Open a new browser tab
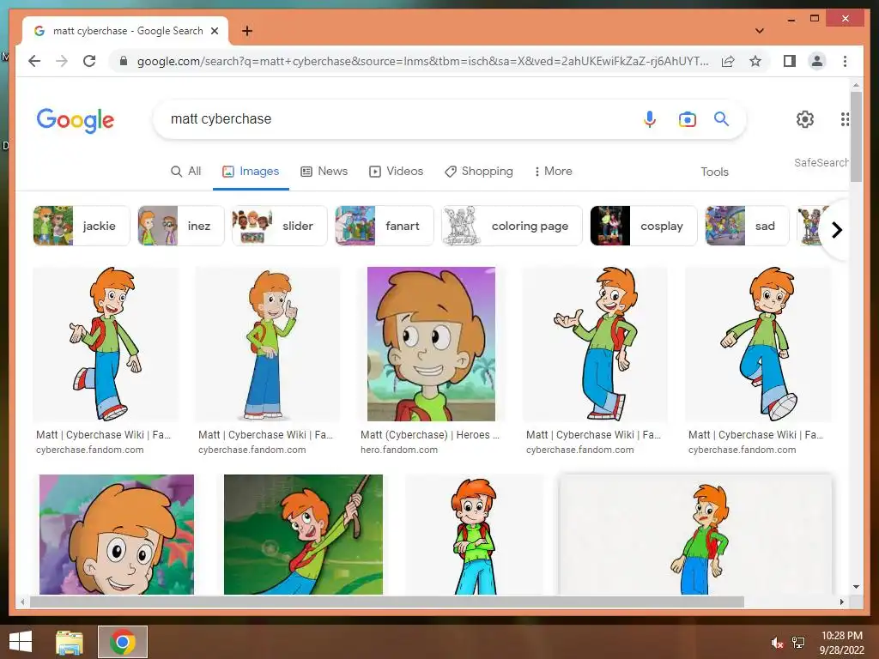 [246, 31]
